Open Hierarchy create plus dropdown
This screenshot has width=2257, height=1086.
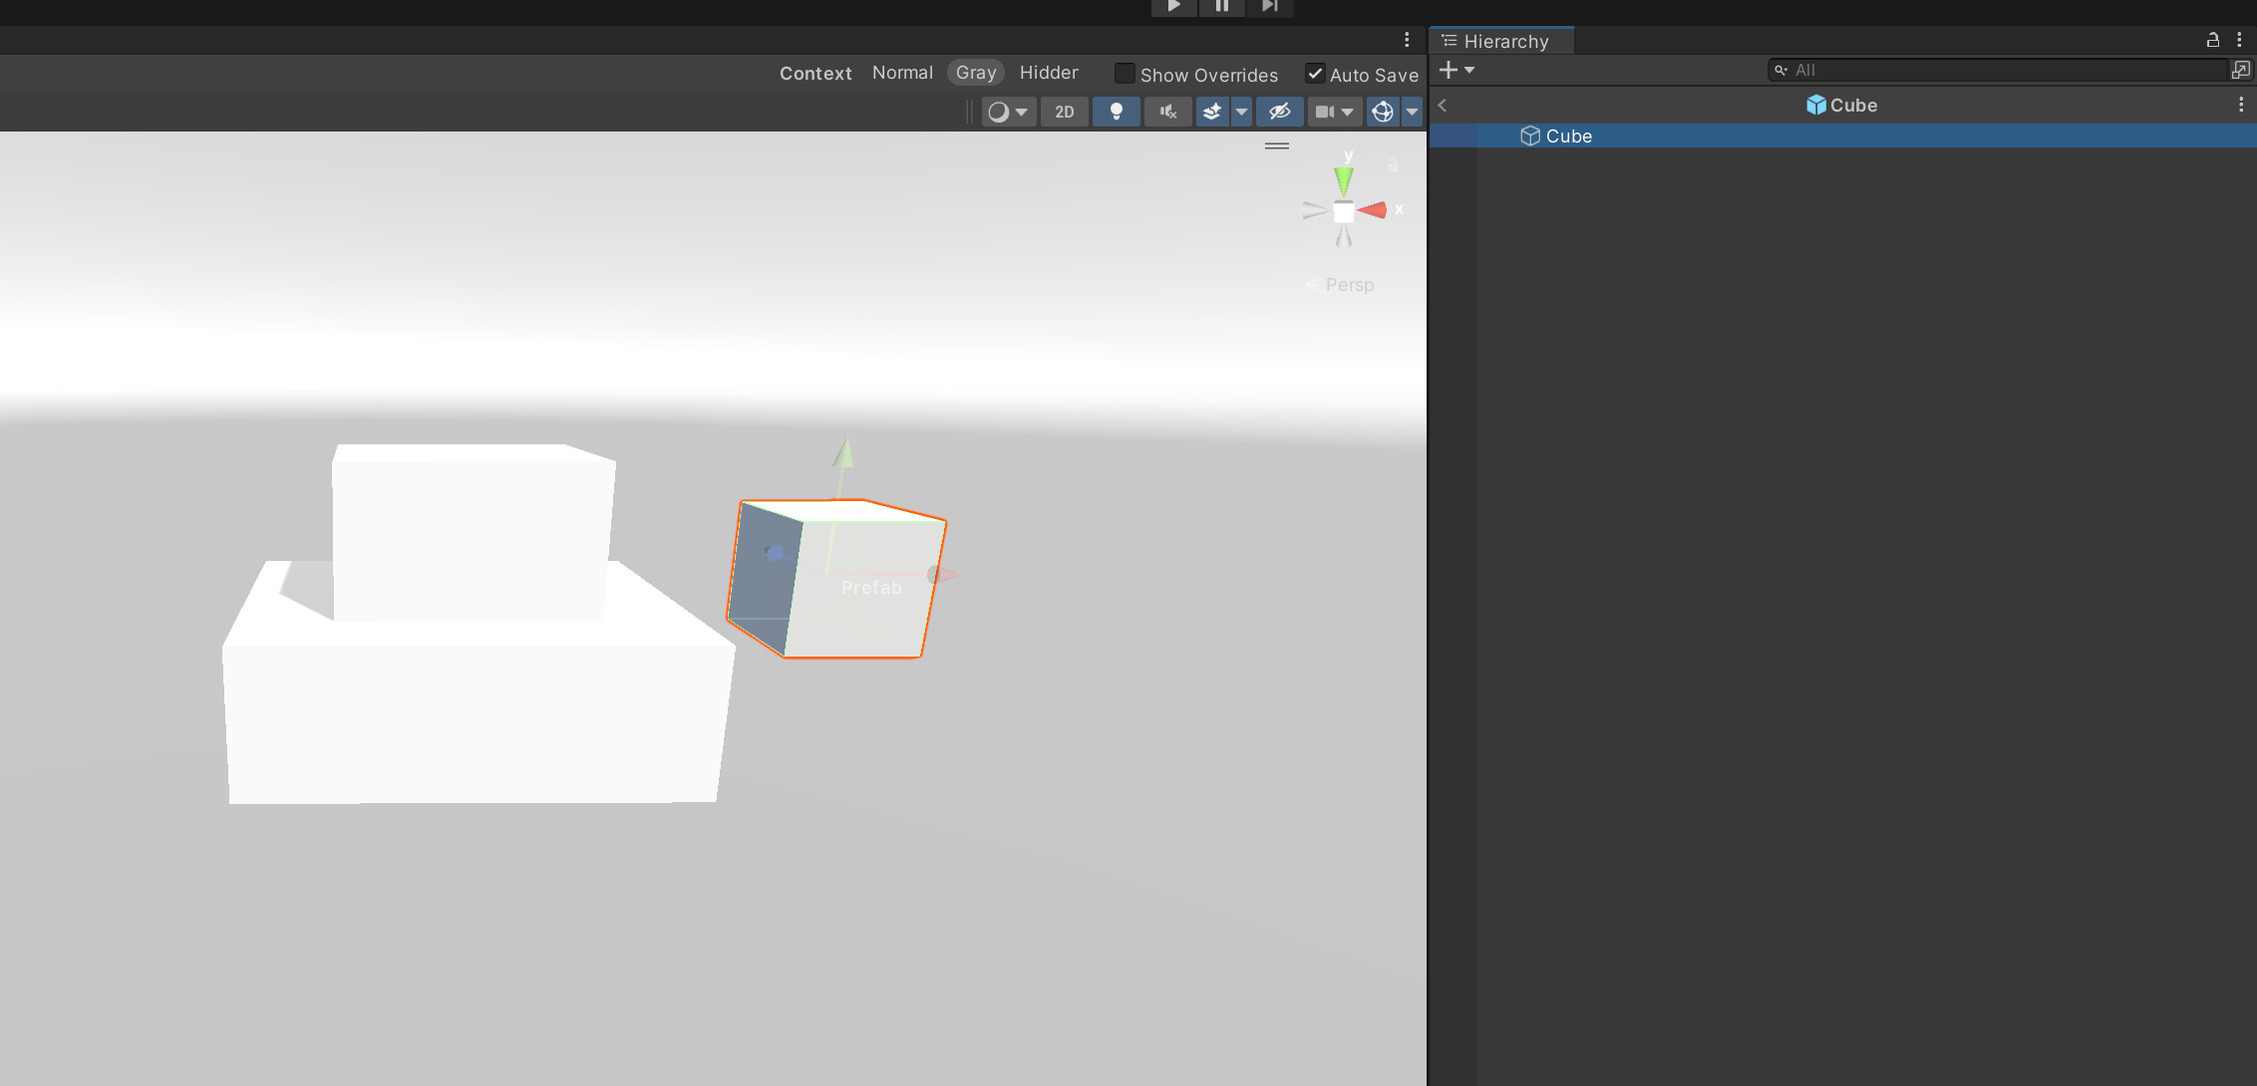pos(1455,70)
